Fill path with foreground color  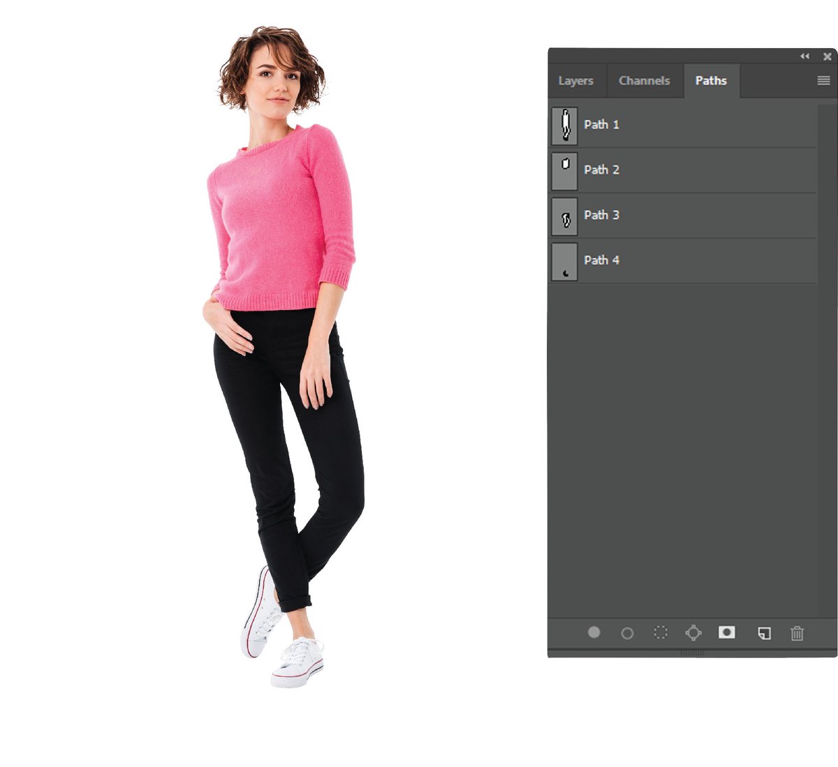(x=594, y=632)
